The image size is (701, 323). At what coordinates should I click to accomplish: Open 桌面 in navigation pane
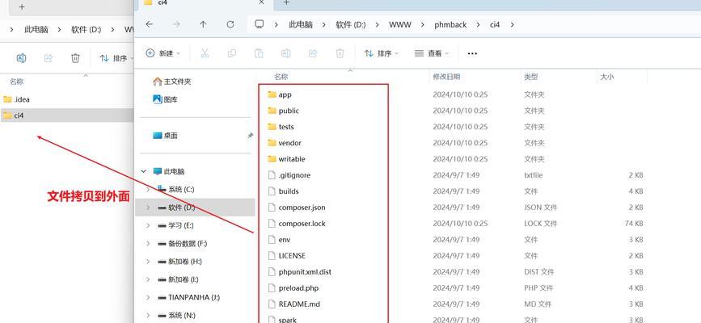click(x=166, y=136)
